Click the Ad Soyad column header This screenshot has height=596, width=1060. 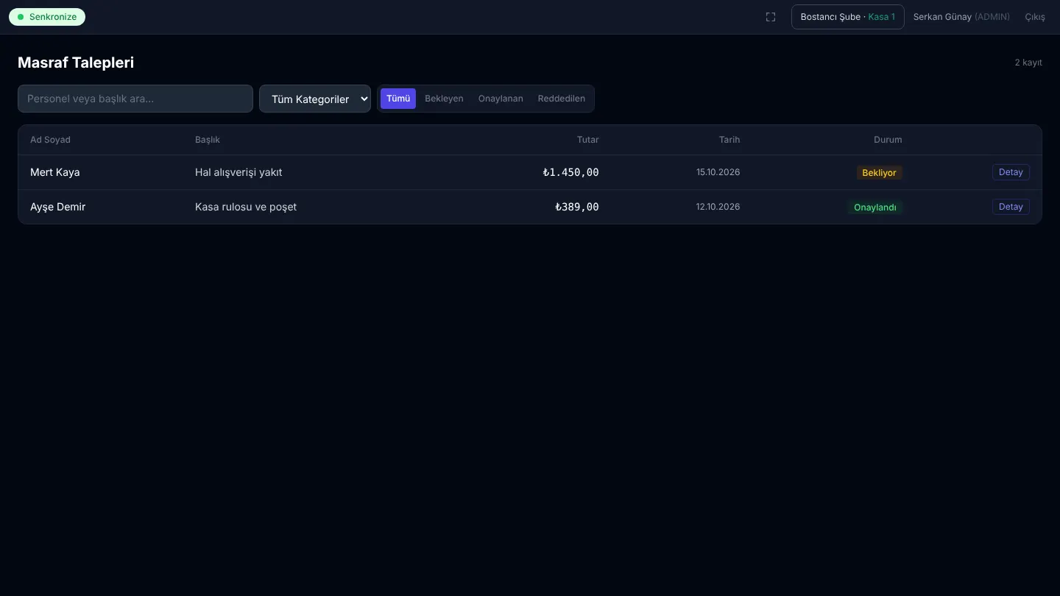pyautogui.click(x=50, y=140)
